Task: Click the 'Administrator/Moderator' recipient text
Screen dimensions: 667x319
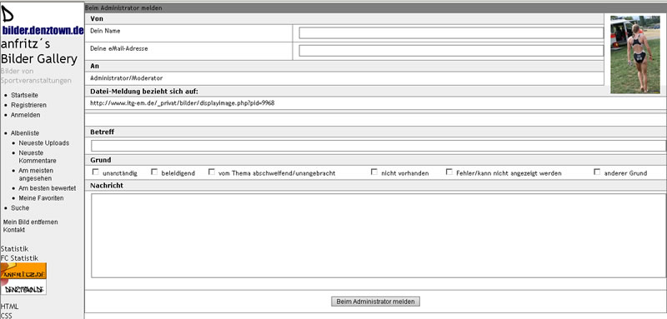Action: 127,78
